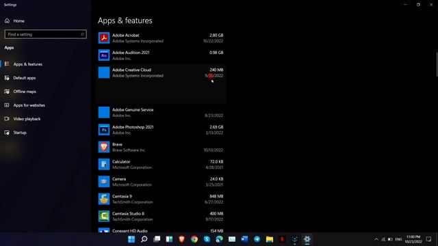The width and height of the screenshot is (438, 246).
Task: Click the Camtasia Studio 8 icon
Action: click(x=104, y=216)
